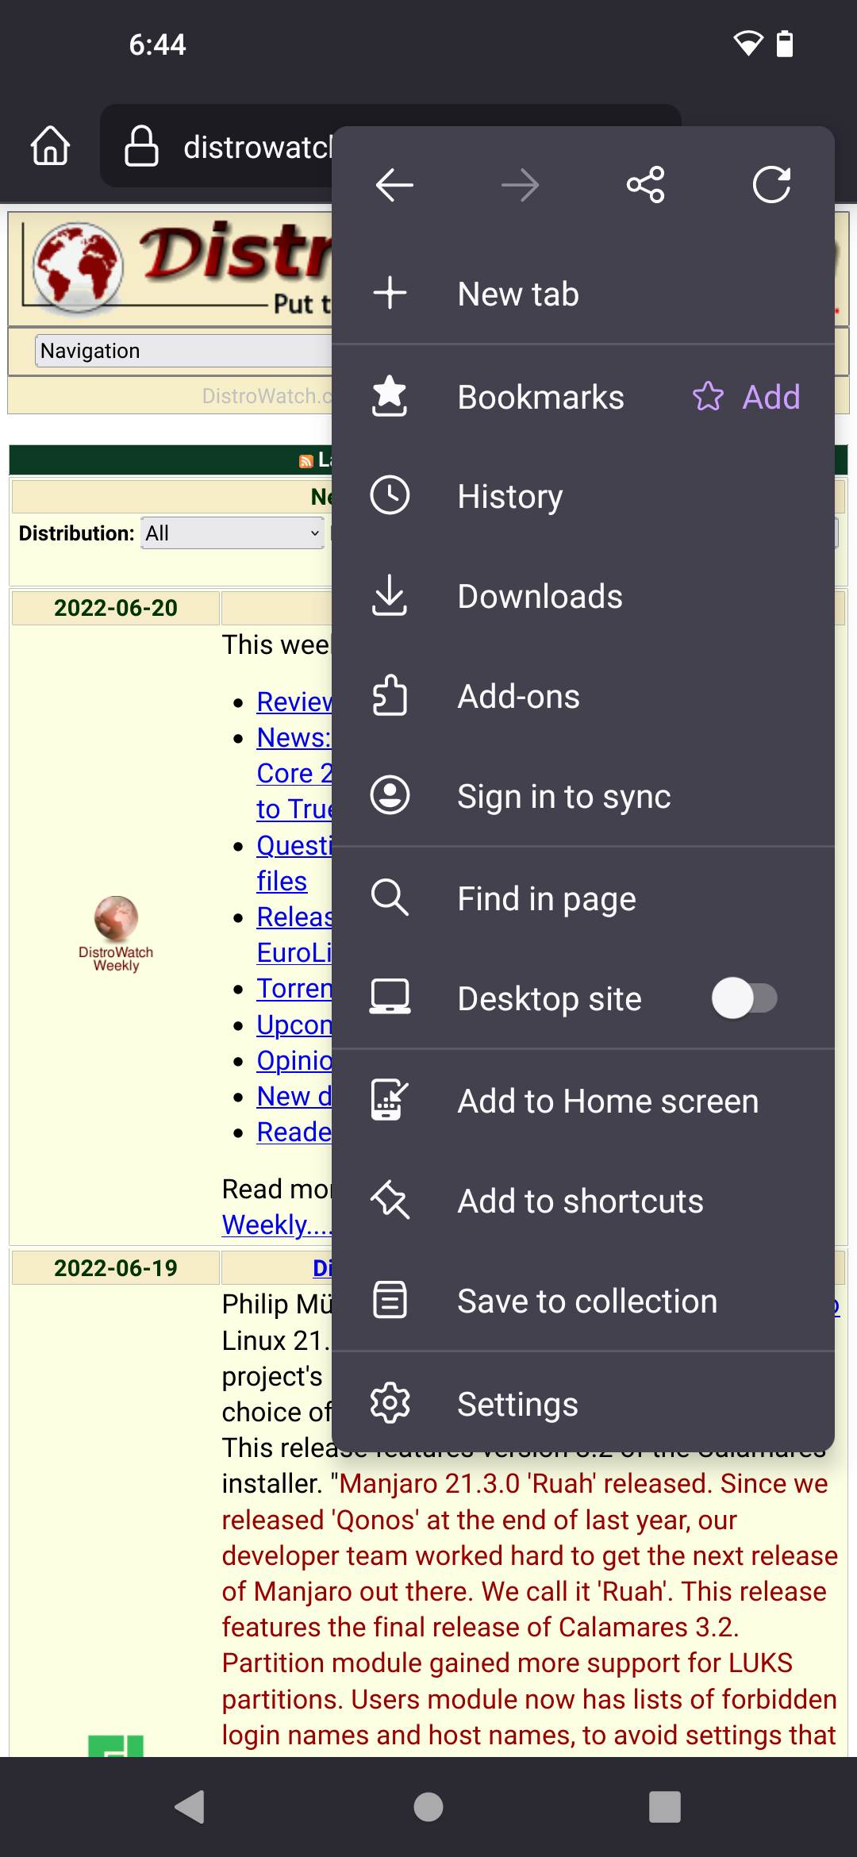The image size is (857, 1857).
Task: Choose Find in page
Action: click(583, 899)
